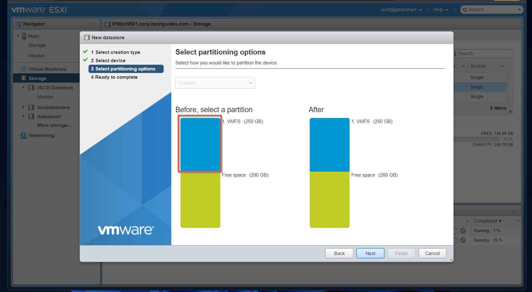Click the Next button
The image size is (532, 292).
[x=370, y=253]
